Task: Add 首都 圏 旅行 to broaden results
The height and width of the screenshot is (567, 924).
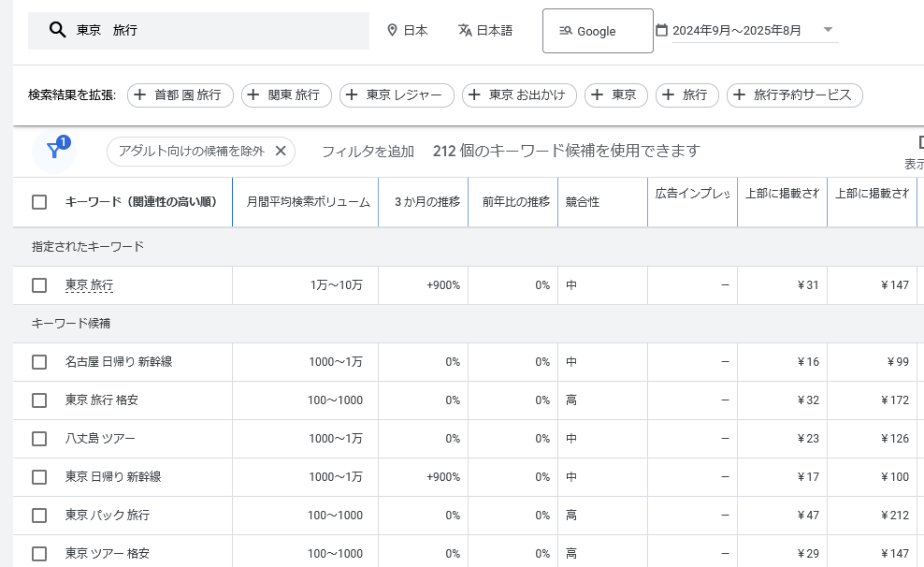Action: [x=180, y=94]
